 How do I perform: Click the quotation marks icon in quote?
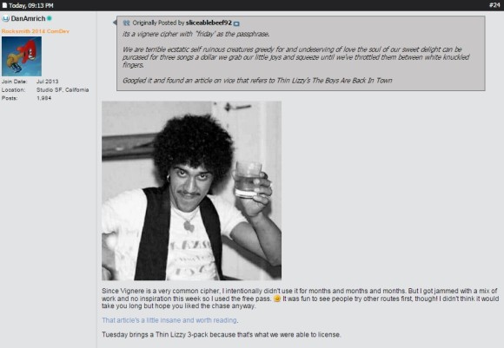126,23
